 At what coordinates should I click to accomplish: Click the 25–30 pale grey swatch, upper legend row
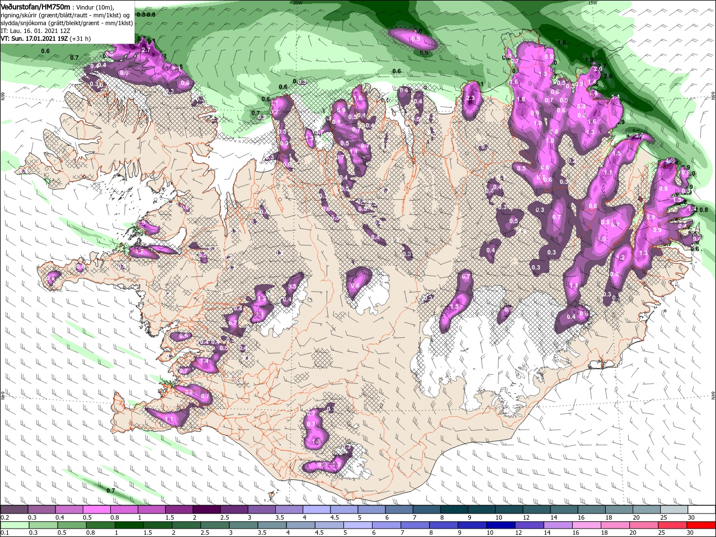point(675,510)
